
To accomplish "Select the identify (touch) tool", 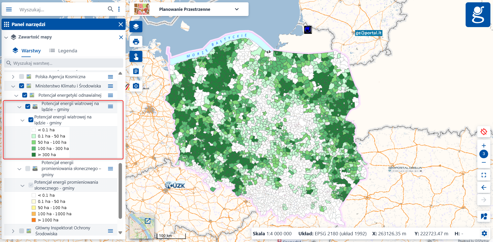I will pos(136,56).
